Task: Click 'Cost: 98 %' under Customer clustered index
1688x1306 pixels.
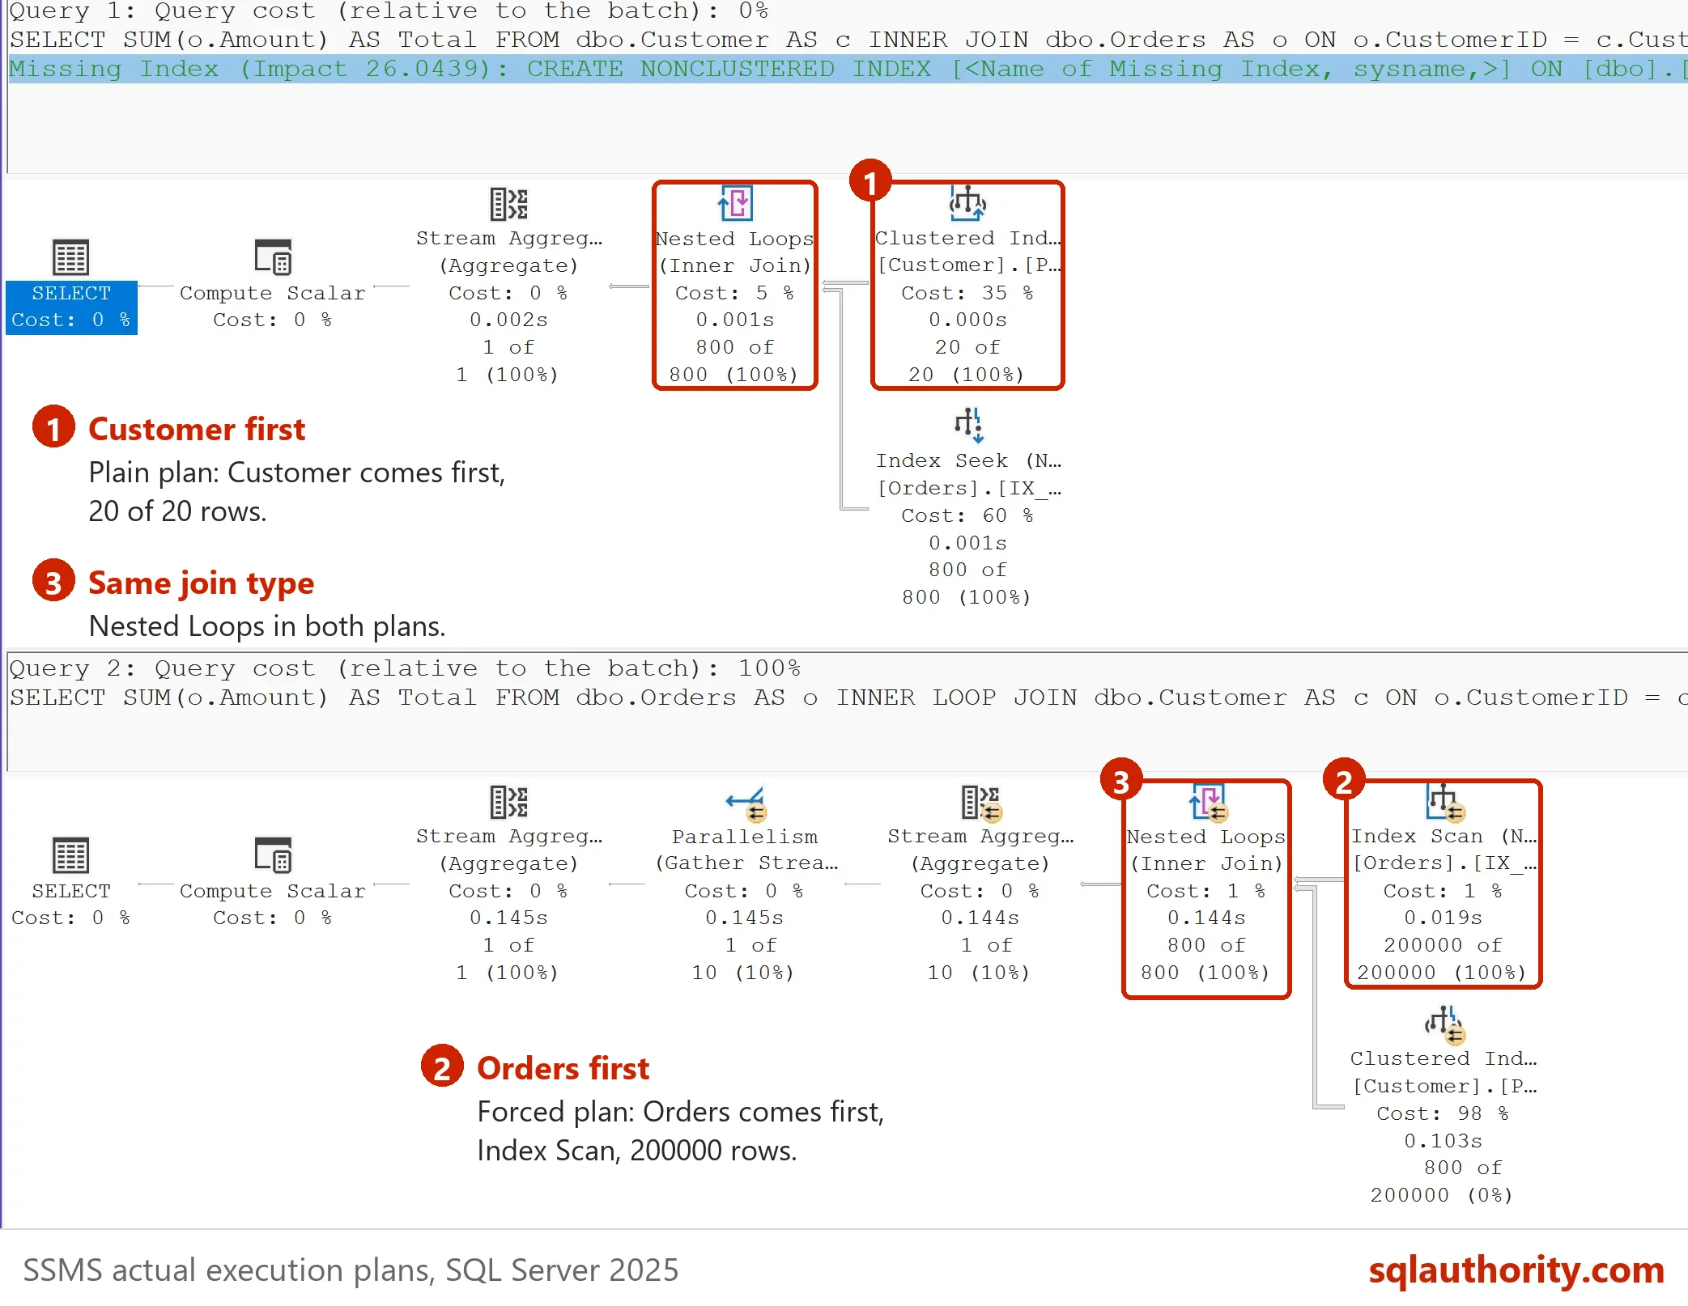Action: (x=1444, y=1113)
